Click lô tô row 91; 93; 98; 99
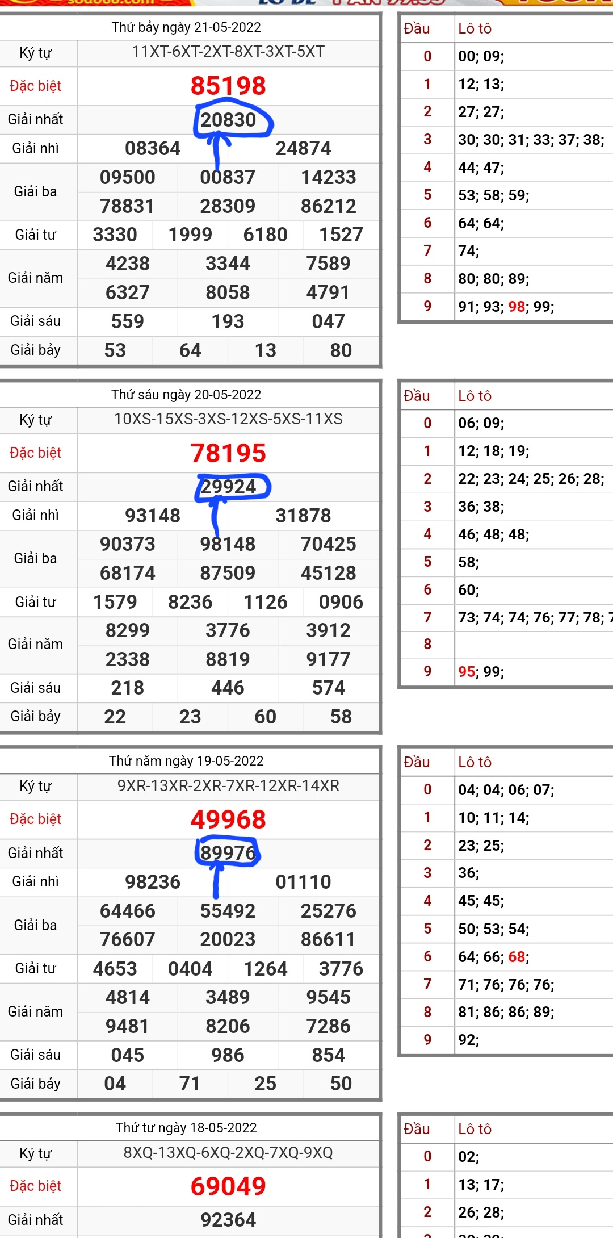 506,307
